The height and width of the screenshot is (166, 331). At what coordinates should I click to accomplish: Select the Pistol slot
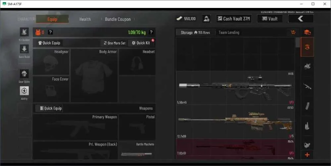coord(137,127)
